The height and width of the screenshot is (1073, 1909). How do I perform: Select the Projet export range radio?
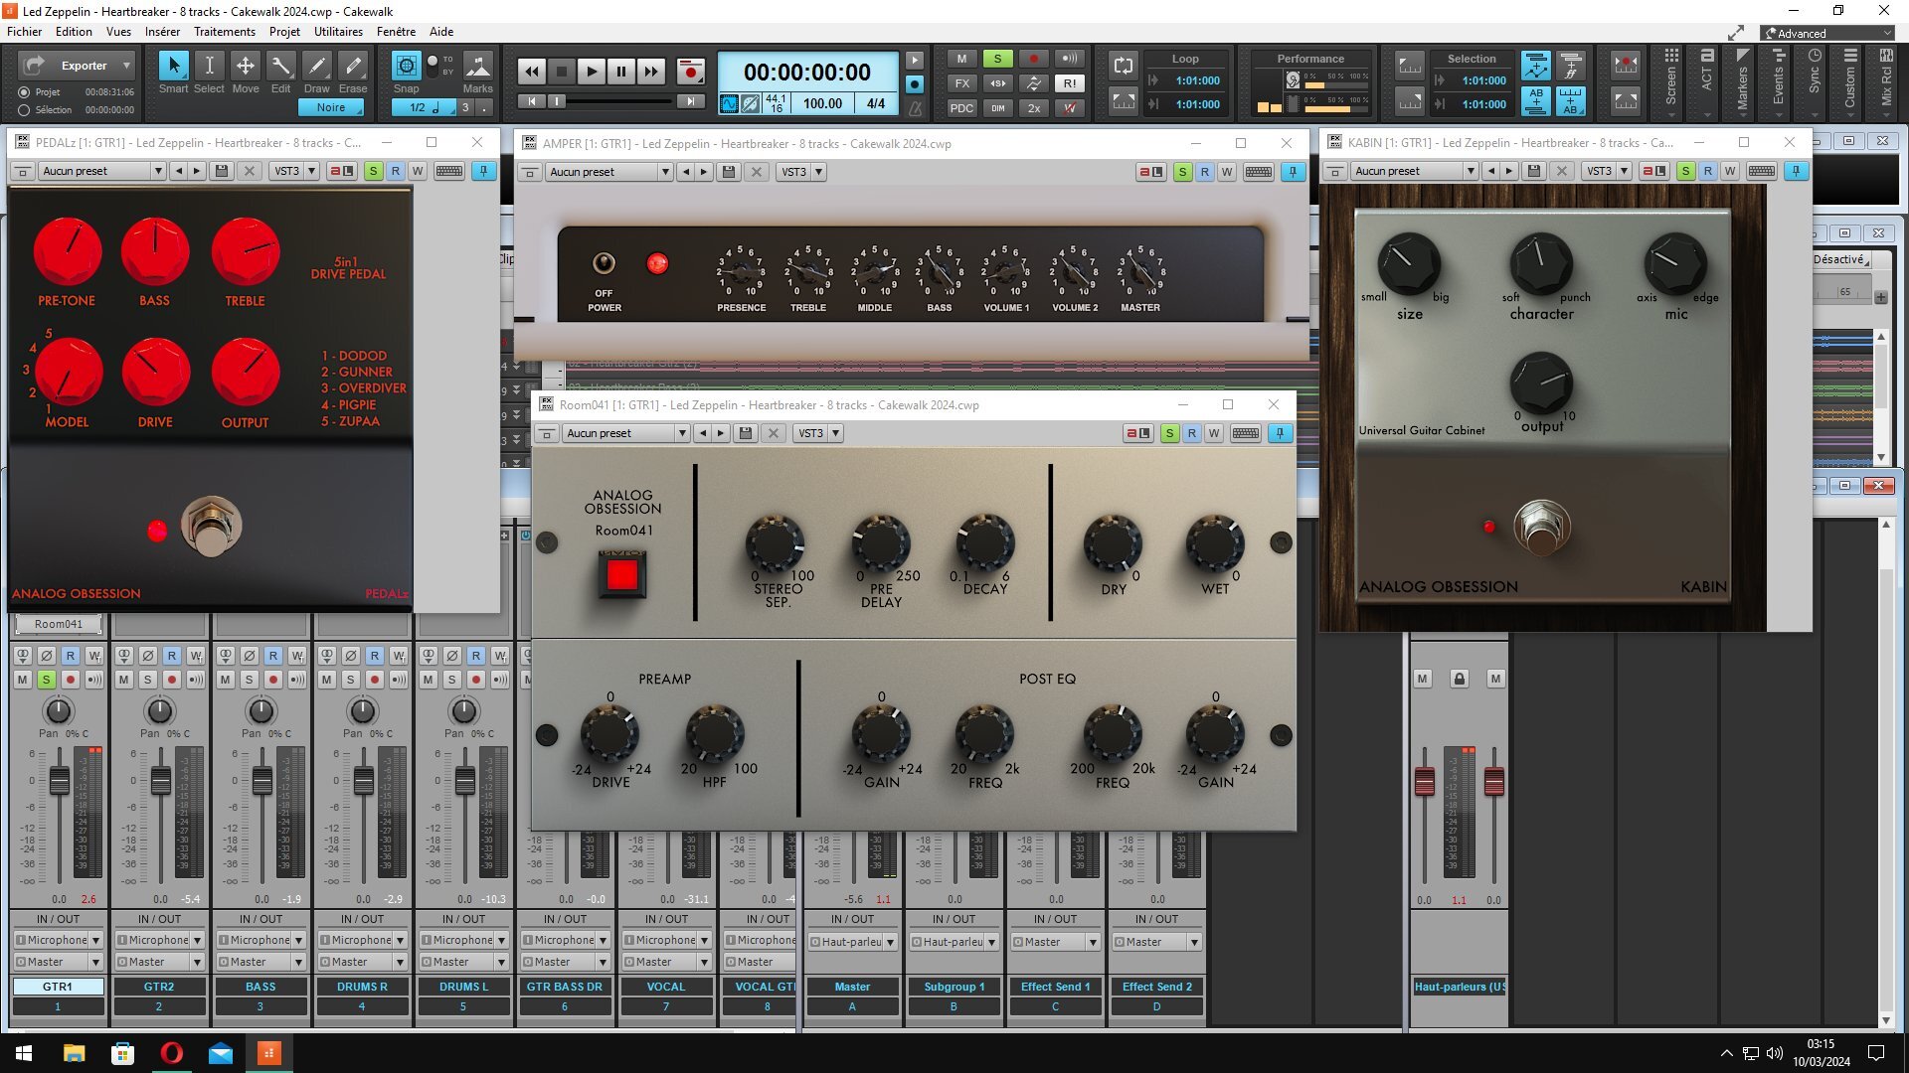24,92
